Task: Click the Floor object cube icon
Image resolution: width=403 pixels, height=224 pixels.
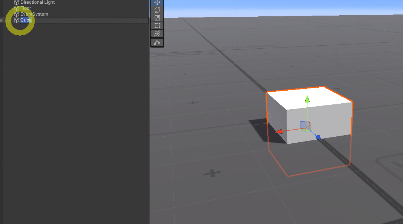Action: click(16, 8)
